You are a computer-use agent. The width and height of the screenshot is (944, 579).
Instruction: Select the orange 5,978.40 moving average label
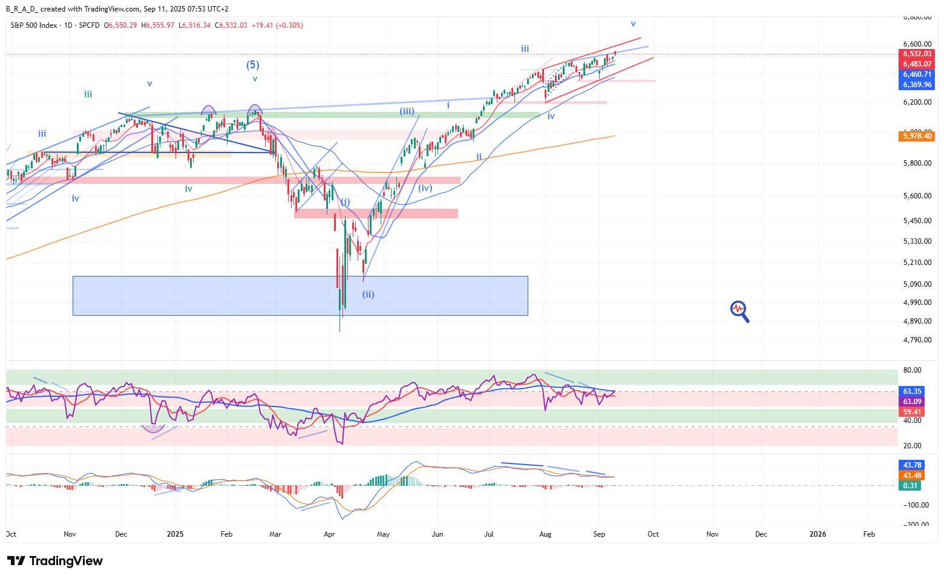(x=917, y=136)
